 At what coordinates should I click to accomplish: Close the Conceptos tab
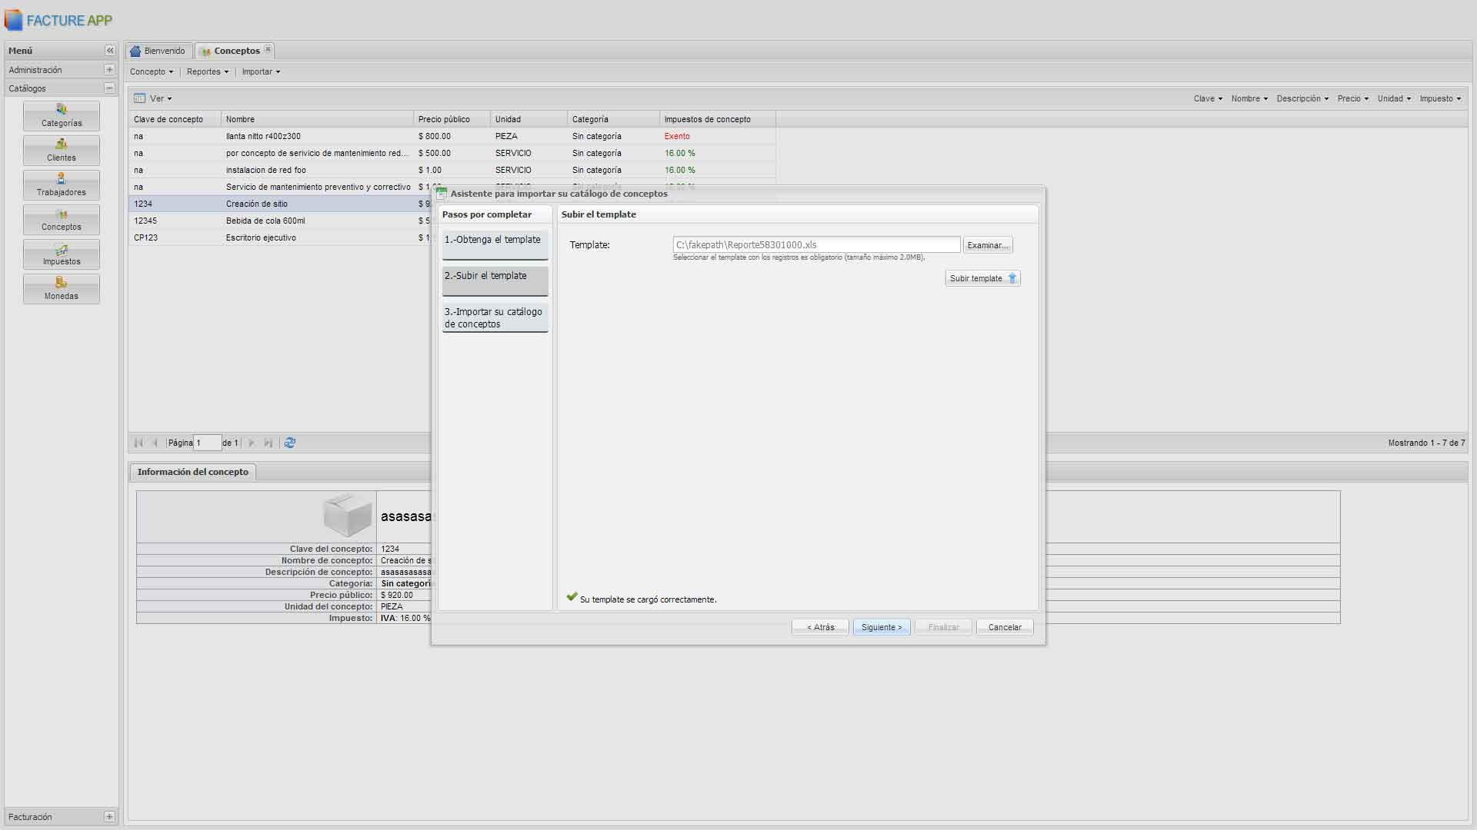pos(268,50)
